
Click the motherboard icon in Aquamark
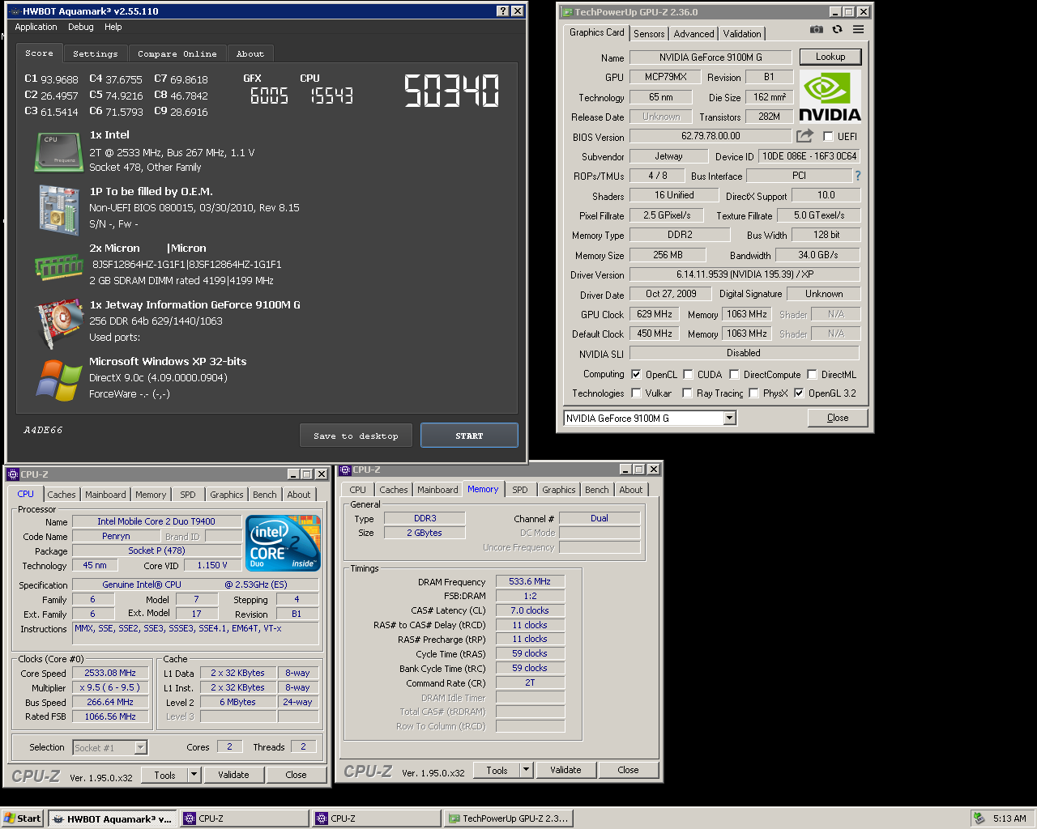coord(58,210)
